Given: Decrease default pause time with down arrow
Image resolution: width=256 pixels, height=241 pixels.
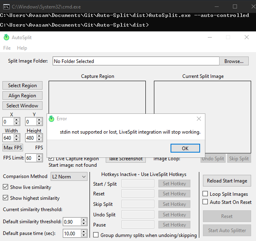Looking at the screenshot, I should [x=84, y=235].
